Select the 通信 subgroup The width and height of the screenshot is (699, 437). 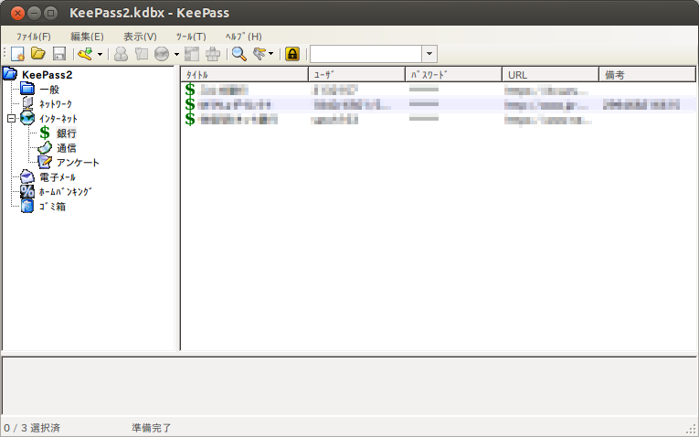(67, 147)
